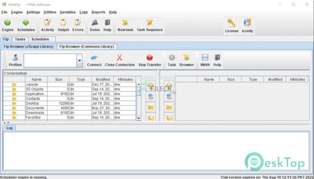Screen dimensions: 314x179
Task: Select the Contacts folder row
Action: point(70,98)
